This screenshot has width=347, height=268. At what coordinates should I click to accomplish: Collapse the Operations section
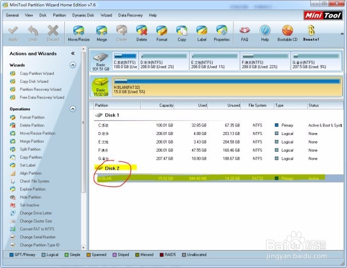click(x=73, y=109)
